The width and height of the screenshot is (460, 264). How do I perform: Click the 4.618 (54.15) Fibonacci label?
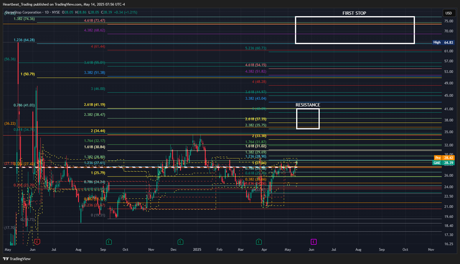coord(256,65)
